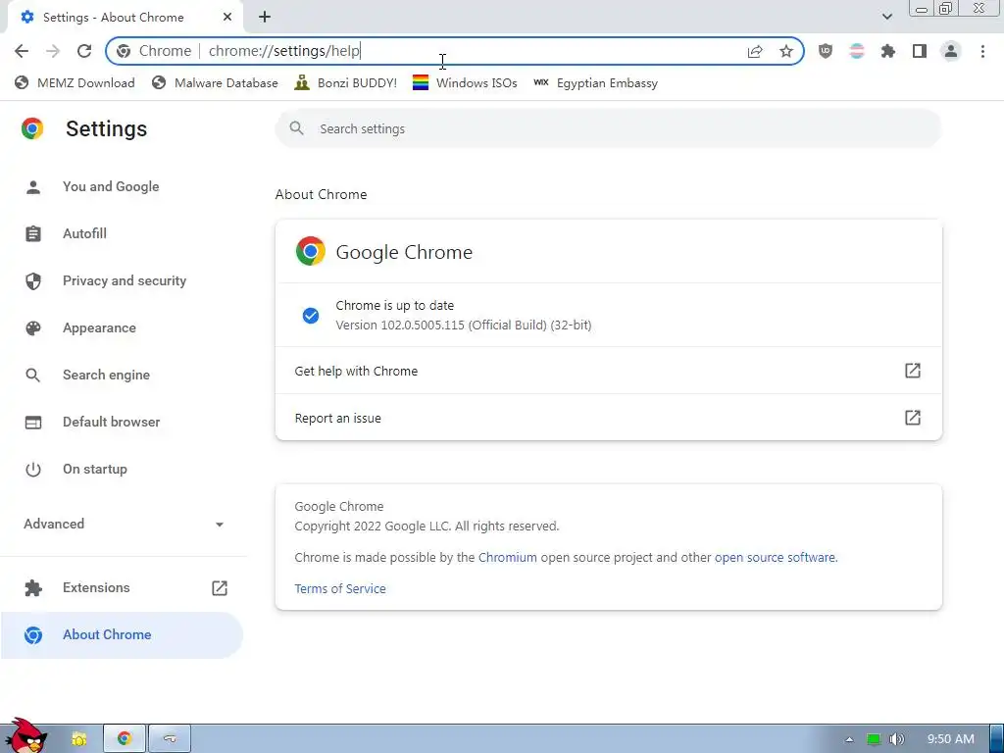This screenshot has height=753, width=1004.
Task: Open the tab search chevron
Action: tap(886, 18)
